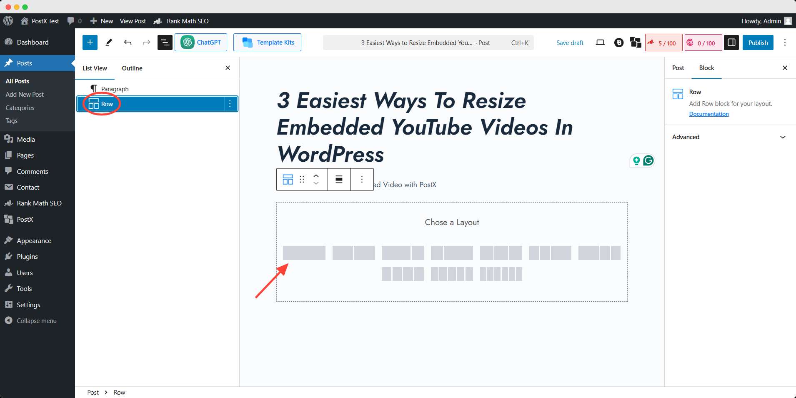
Task: Undo the last change
Action: pos(128,43)
